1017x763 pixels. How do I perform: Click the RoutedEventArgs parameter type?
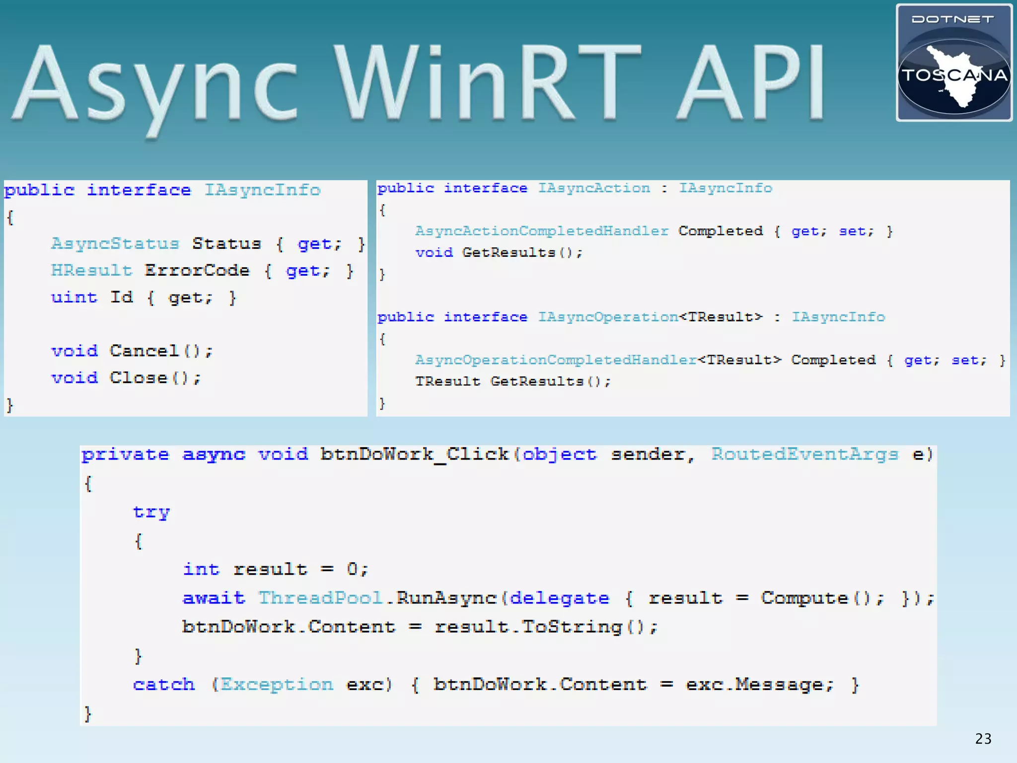point(804,455)
